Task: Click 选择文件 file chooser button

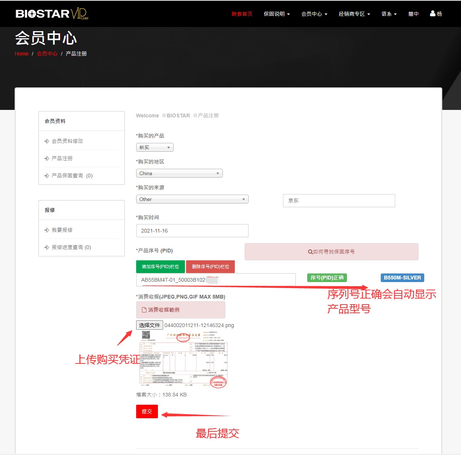Action: click(149, 325)
